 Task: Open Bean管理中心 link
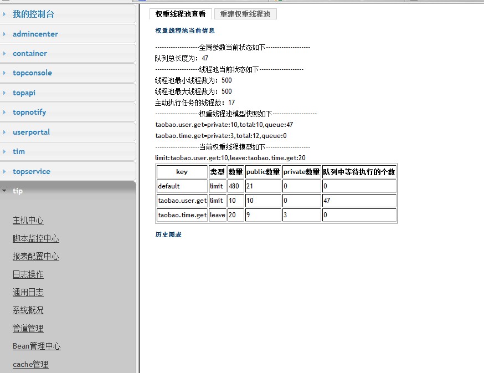pos(37,346)
